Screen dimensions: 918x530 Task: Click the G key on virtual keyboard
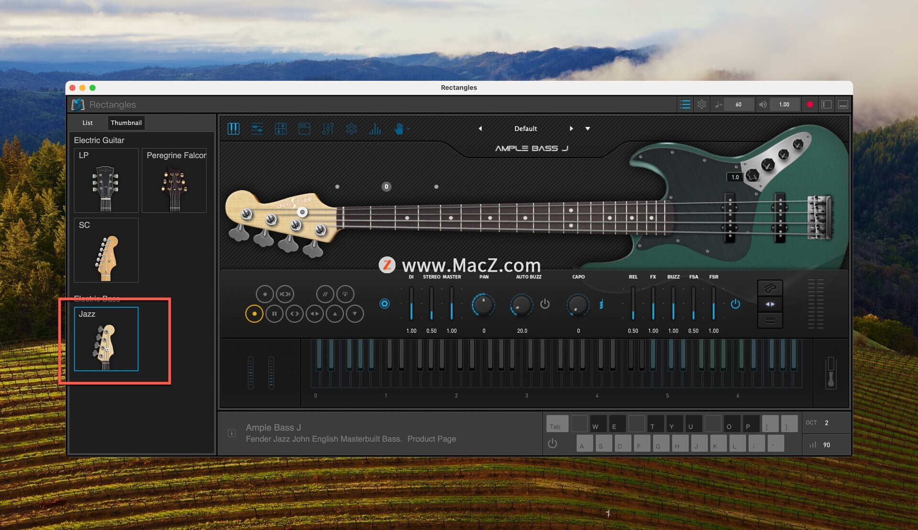(x=661, y=443)
